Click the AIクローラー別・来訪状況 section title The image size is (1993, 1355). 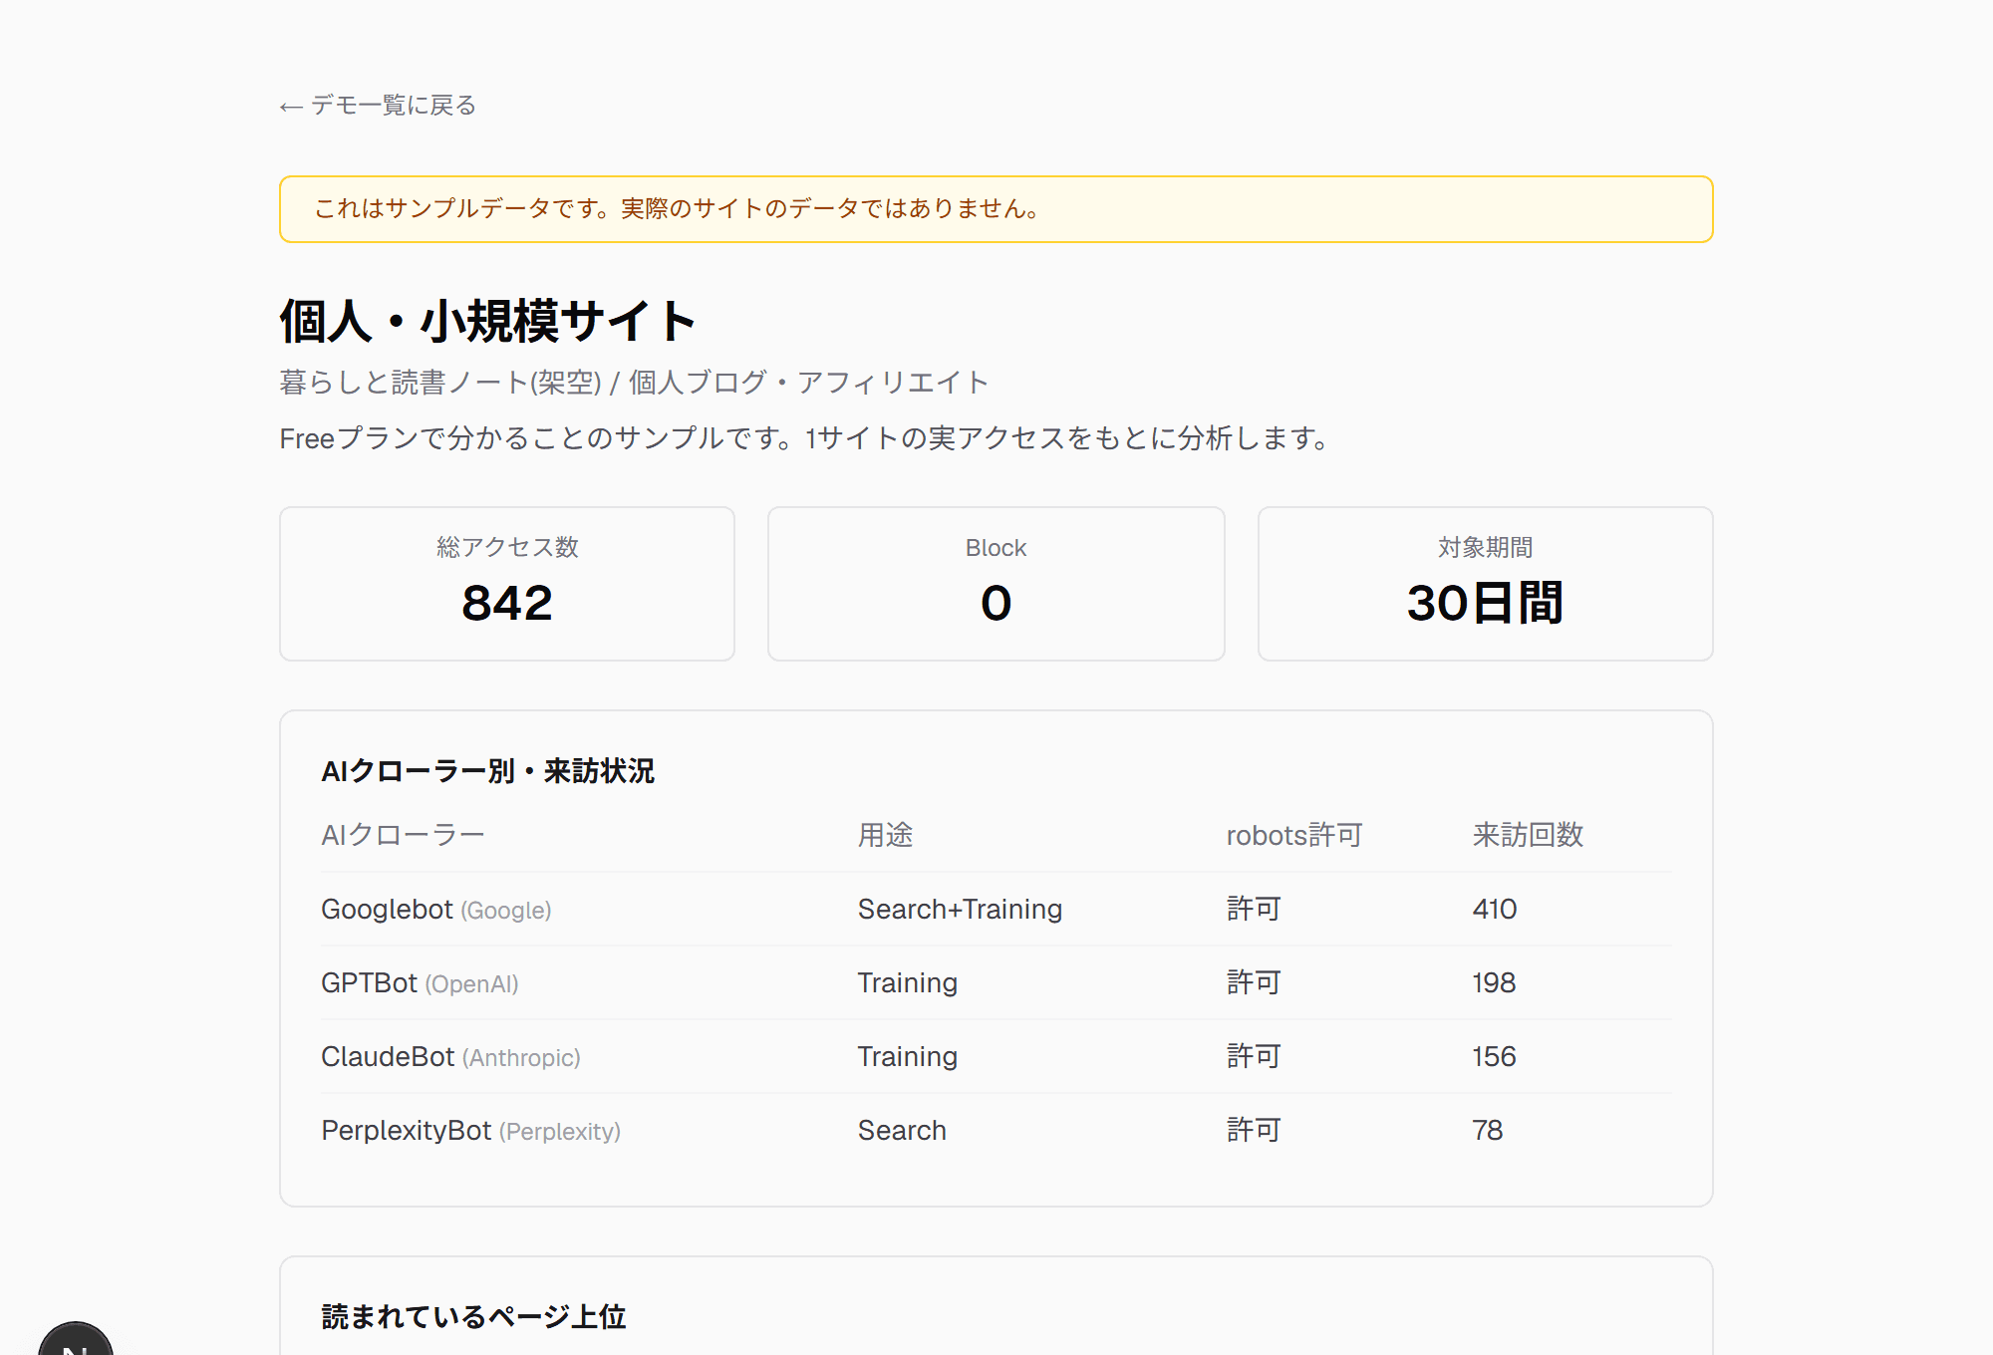pos(487,771)
